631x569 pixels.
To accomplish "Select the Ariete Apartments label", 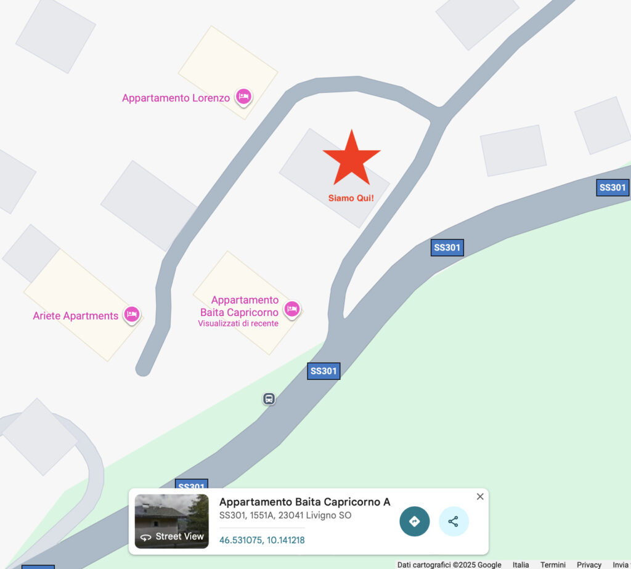I will coord(76,316).
